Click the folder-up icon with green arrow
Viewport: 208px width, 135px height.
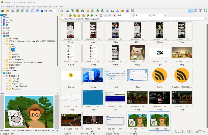click(70, 15)
